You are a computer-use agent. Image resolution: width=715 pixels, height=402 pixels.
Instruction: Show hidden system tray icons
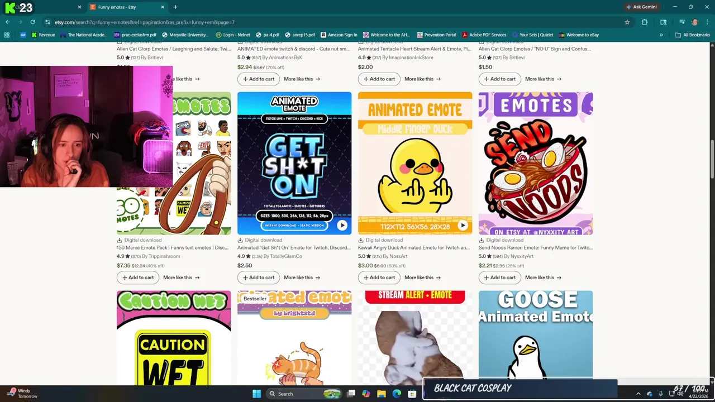[x=638, y=394]
